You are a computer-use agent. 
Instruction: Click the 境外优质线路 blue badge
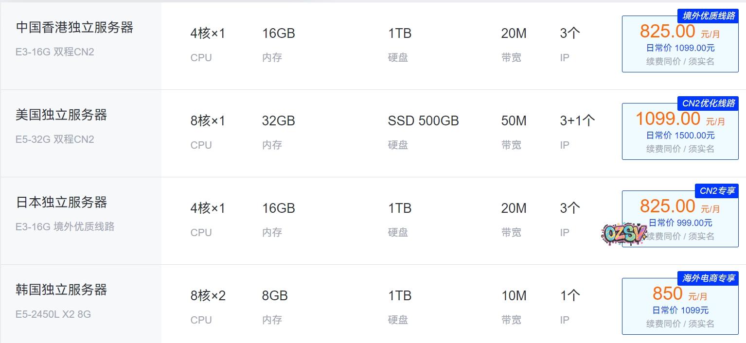pyautogui.click(x=708, y=16)
